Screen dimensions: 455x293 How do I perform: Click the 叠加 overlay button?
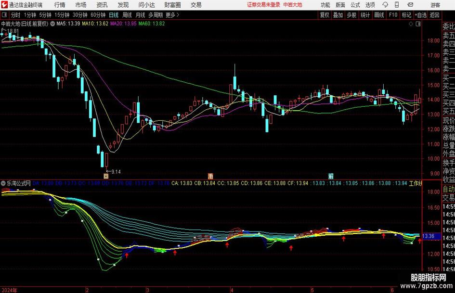click(x=338, y=15)
